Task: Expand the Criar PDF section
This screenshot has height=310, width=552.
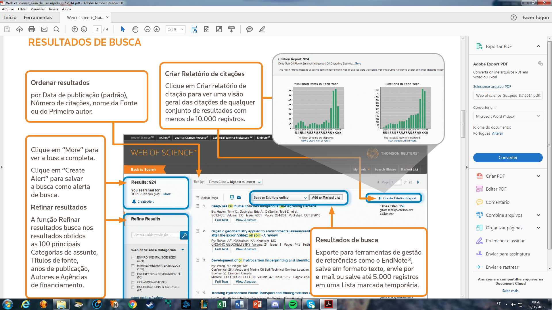Action: [x=538, y=176]
